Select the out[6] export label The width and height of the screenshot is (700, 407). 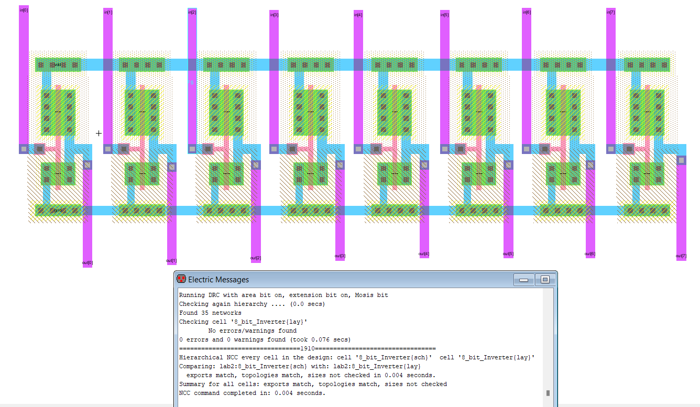[590, 254]
